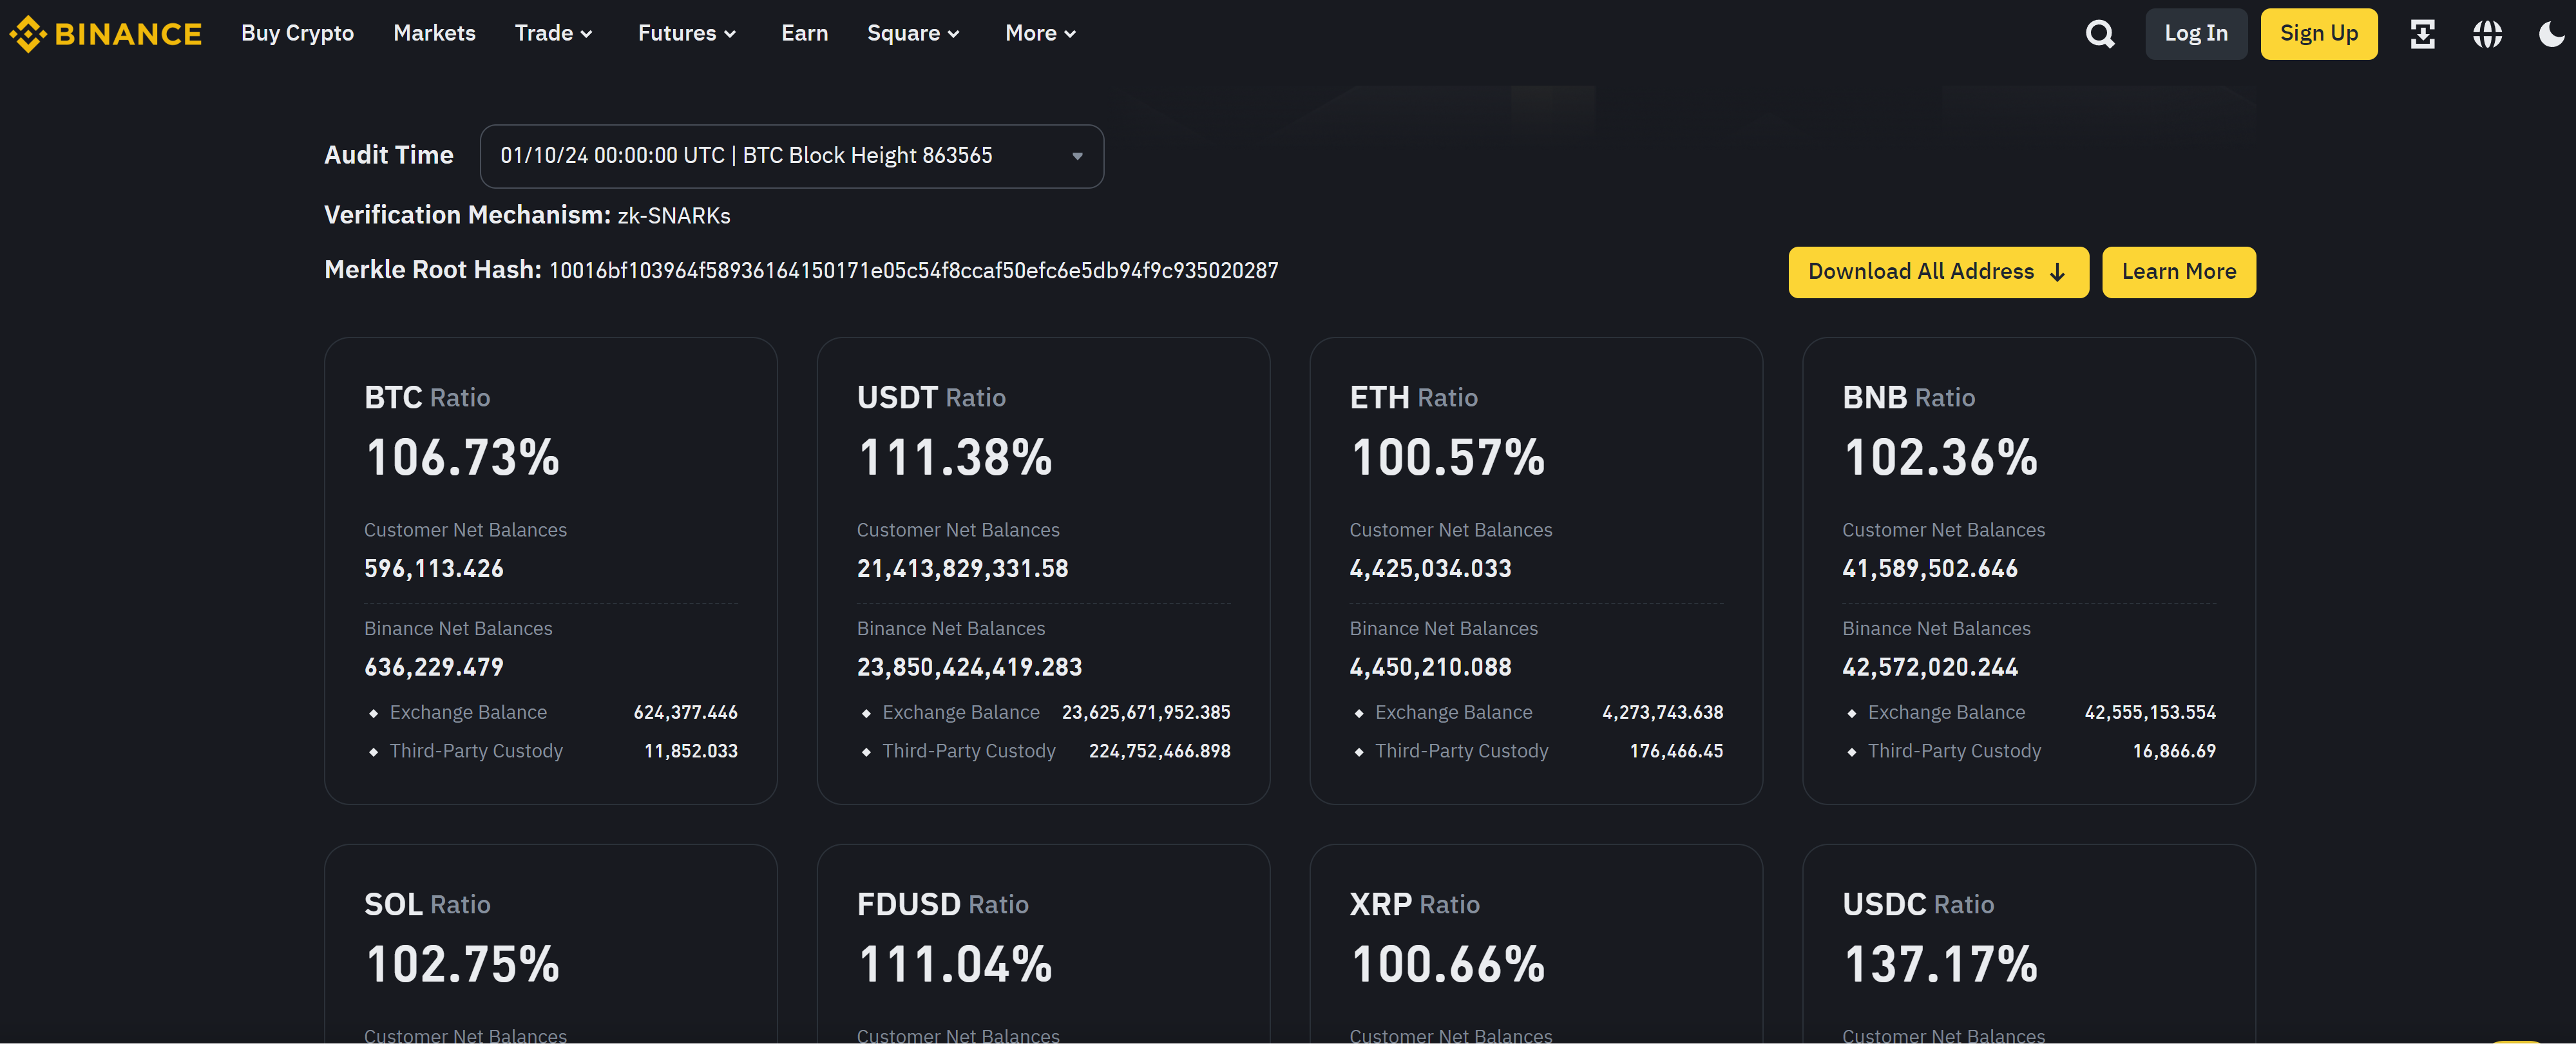
Task: Select the Earn menu item
Action: [804, 33]
